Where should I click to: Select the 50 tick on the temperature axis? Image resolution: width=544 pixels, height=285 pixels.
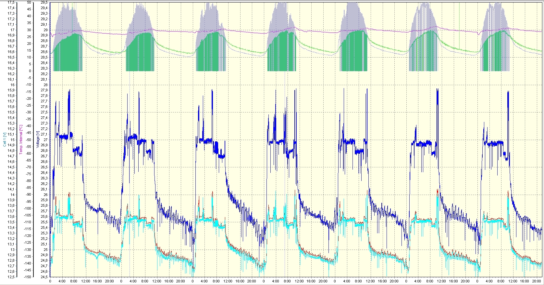pos(29,2)
